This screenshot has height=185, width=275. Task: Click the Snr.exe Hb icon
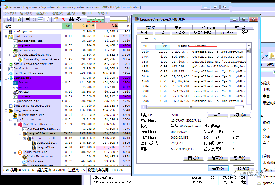[x=15, y=83]
